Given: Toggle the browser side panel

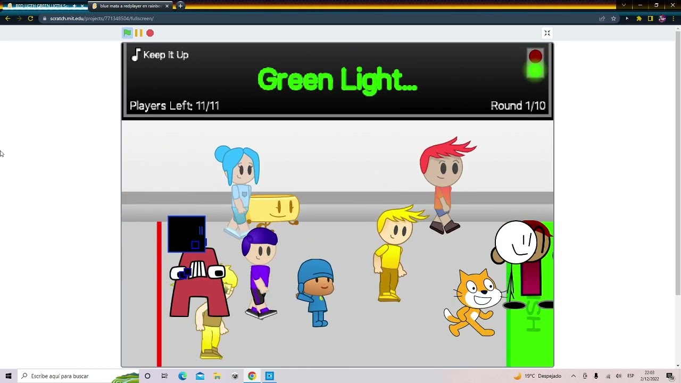Looking at the screenshot, I should (650, 19).
